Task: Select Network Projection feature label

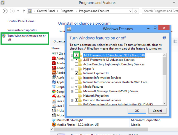Action: click(x=96, y=96)
